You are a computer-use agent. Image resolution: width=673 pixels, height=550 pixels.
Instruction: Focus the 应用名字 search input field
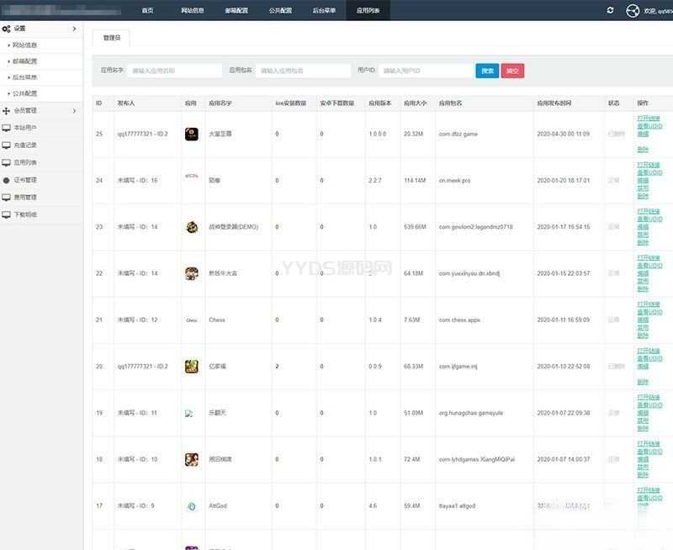tap(176, 71)
